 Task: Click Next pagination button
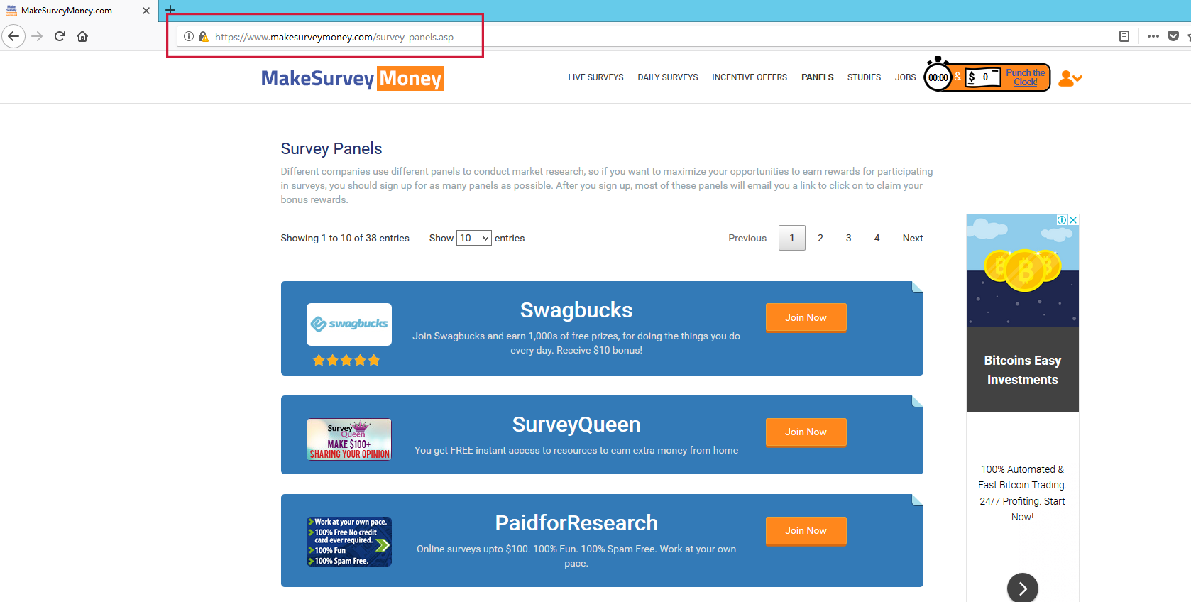click(913, 238)
